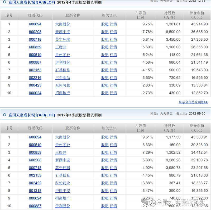Open 富国天惠成长混合A/B(LOF) title link for 3季度
This screenshot has width=211, height=210.
click(32, 115)
